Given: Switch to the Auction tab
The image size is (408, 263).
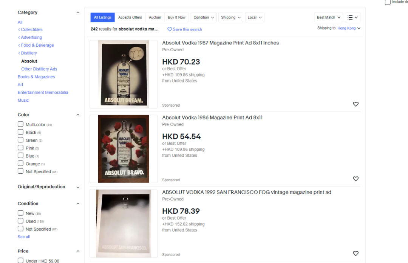Looking at the screenshot, I should pyautogui.click(x=155, y=17).
